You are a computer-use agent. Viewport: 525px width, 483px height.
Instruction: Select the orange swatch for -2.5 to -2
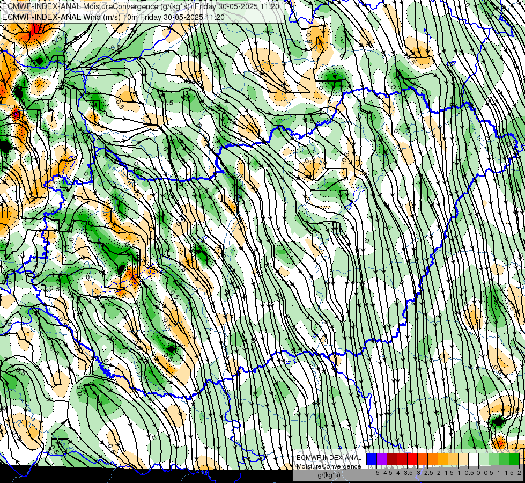pyautogui.click(x=433, y=459)
